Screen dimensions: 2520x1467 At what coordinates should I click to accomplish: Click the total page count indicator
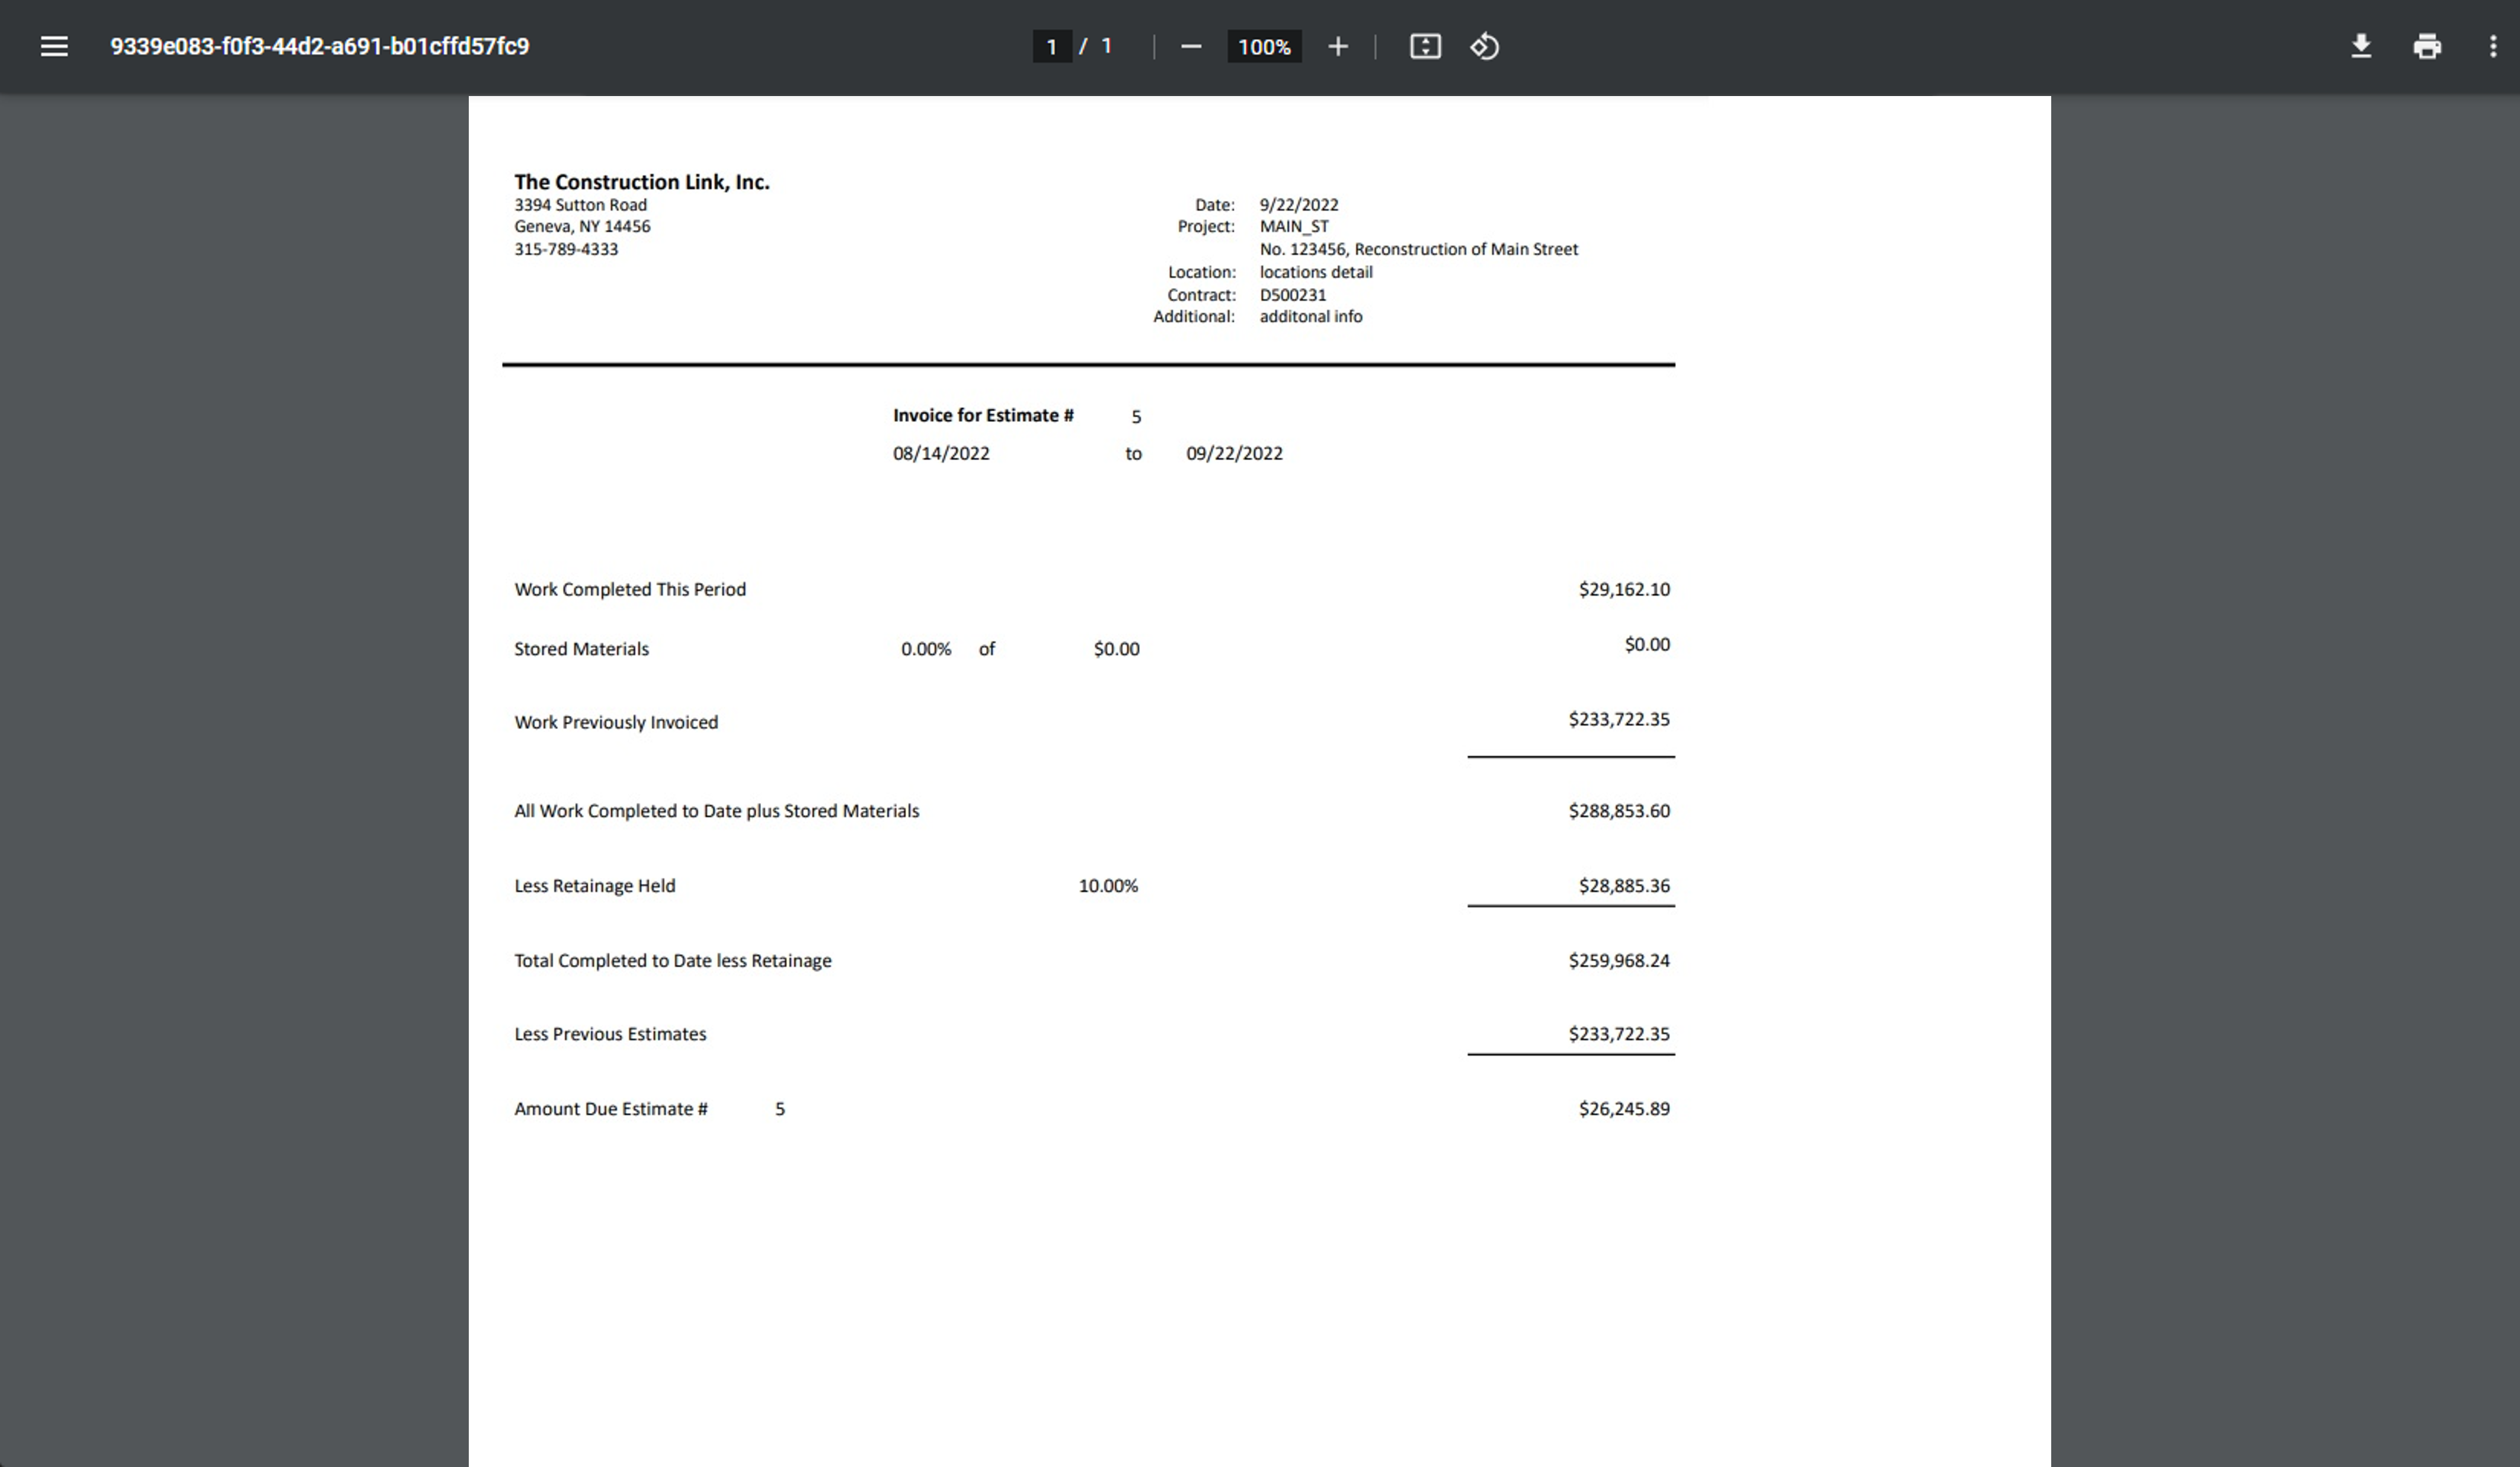pyautogui.click(x=1106, y=46)
